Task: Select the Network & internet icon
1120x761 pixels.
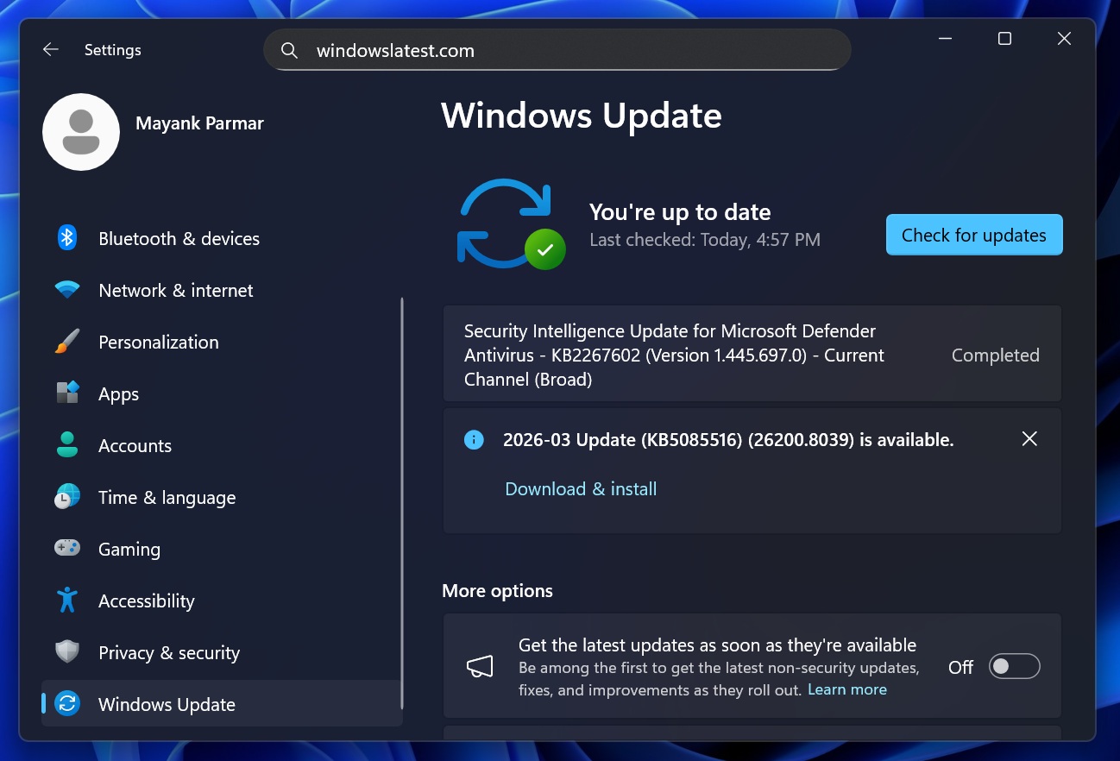Action: [66, 290]
